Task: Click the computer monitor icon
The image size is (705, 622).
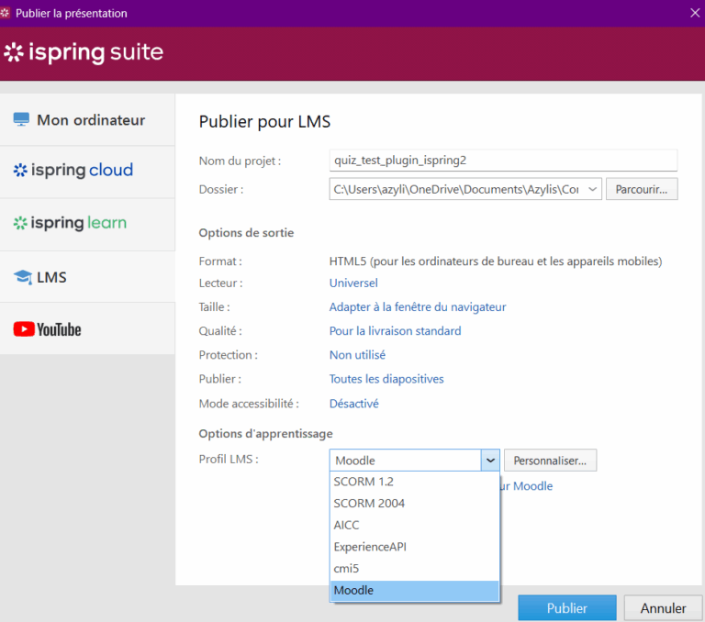Action: (21, 119)
